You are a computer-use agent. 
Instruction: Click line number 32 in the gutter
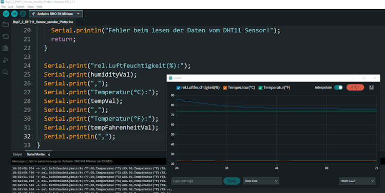coord(27,136)
